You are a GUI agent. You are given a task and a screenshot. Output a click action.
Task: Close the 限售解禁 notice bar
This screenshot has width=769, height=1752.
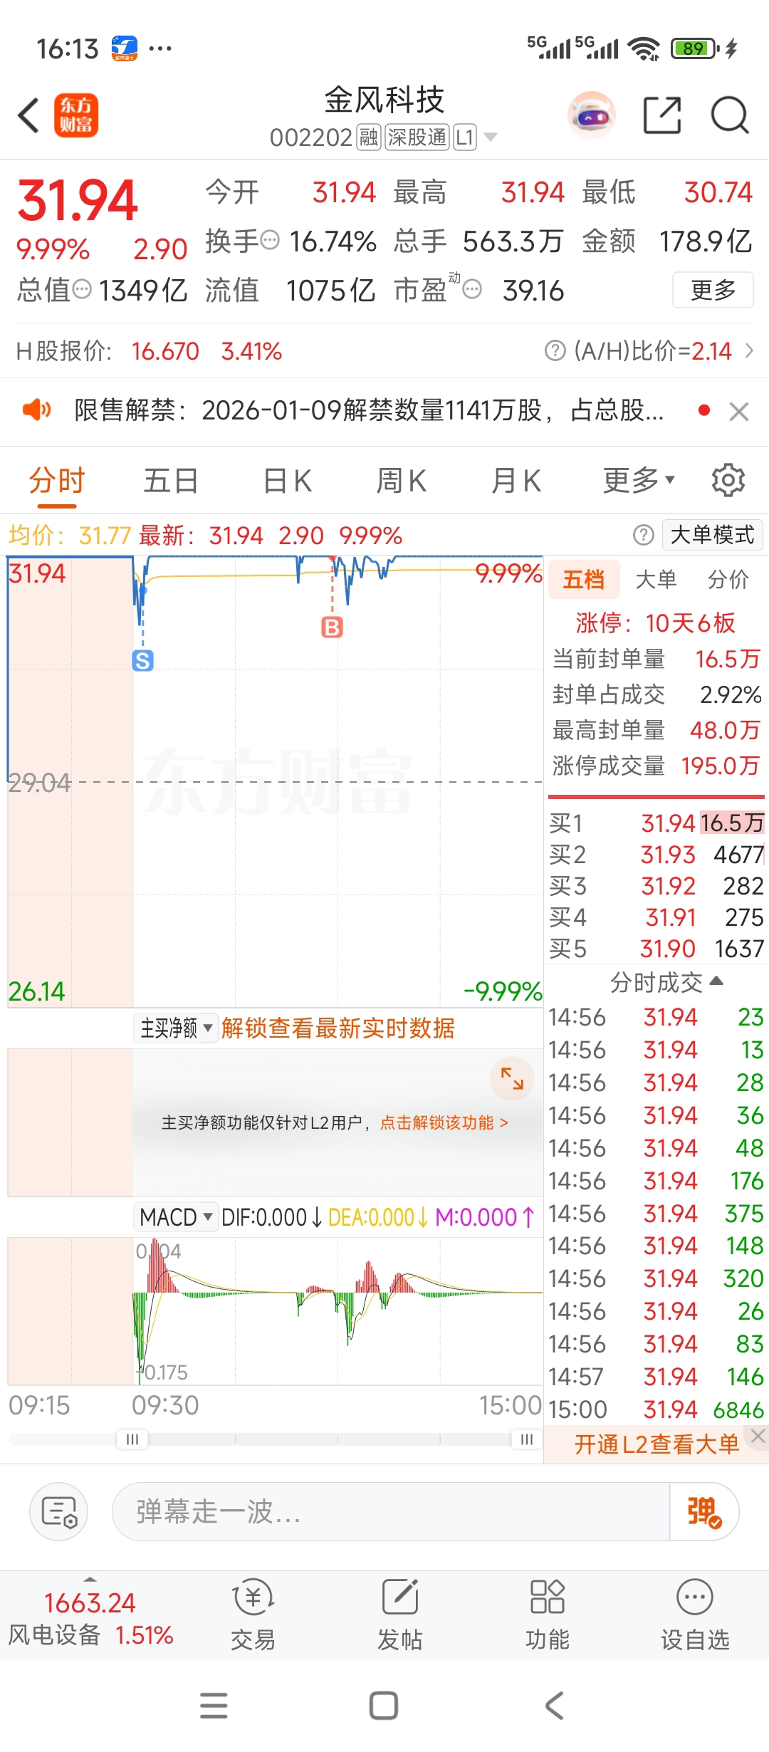click(739, 411)
